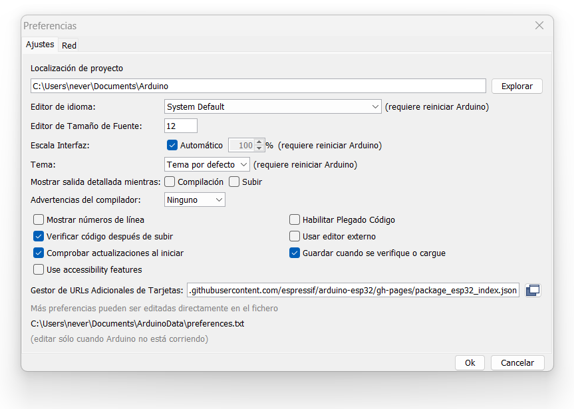Open the Editor de idioma dropdown
Screen dimensions: 574x409
pyautogui.click(x=273, y=106)
